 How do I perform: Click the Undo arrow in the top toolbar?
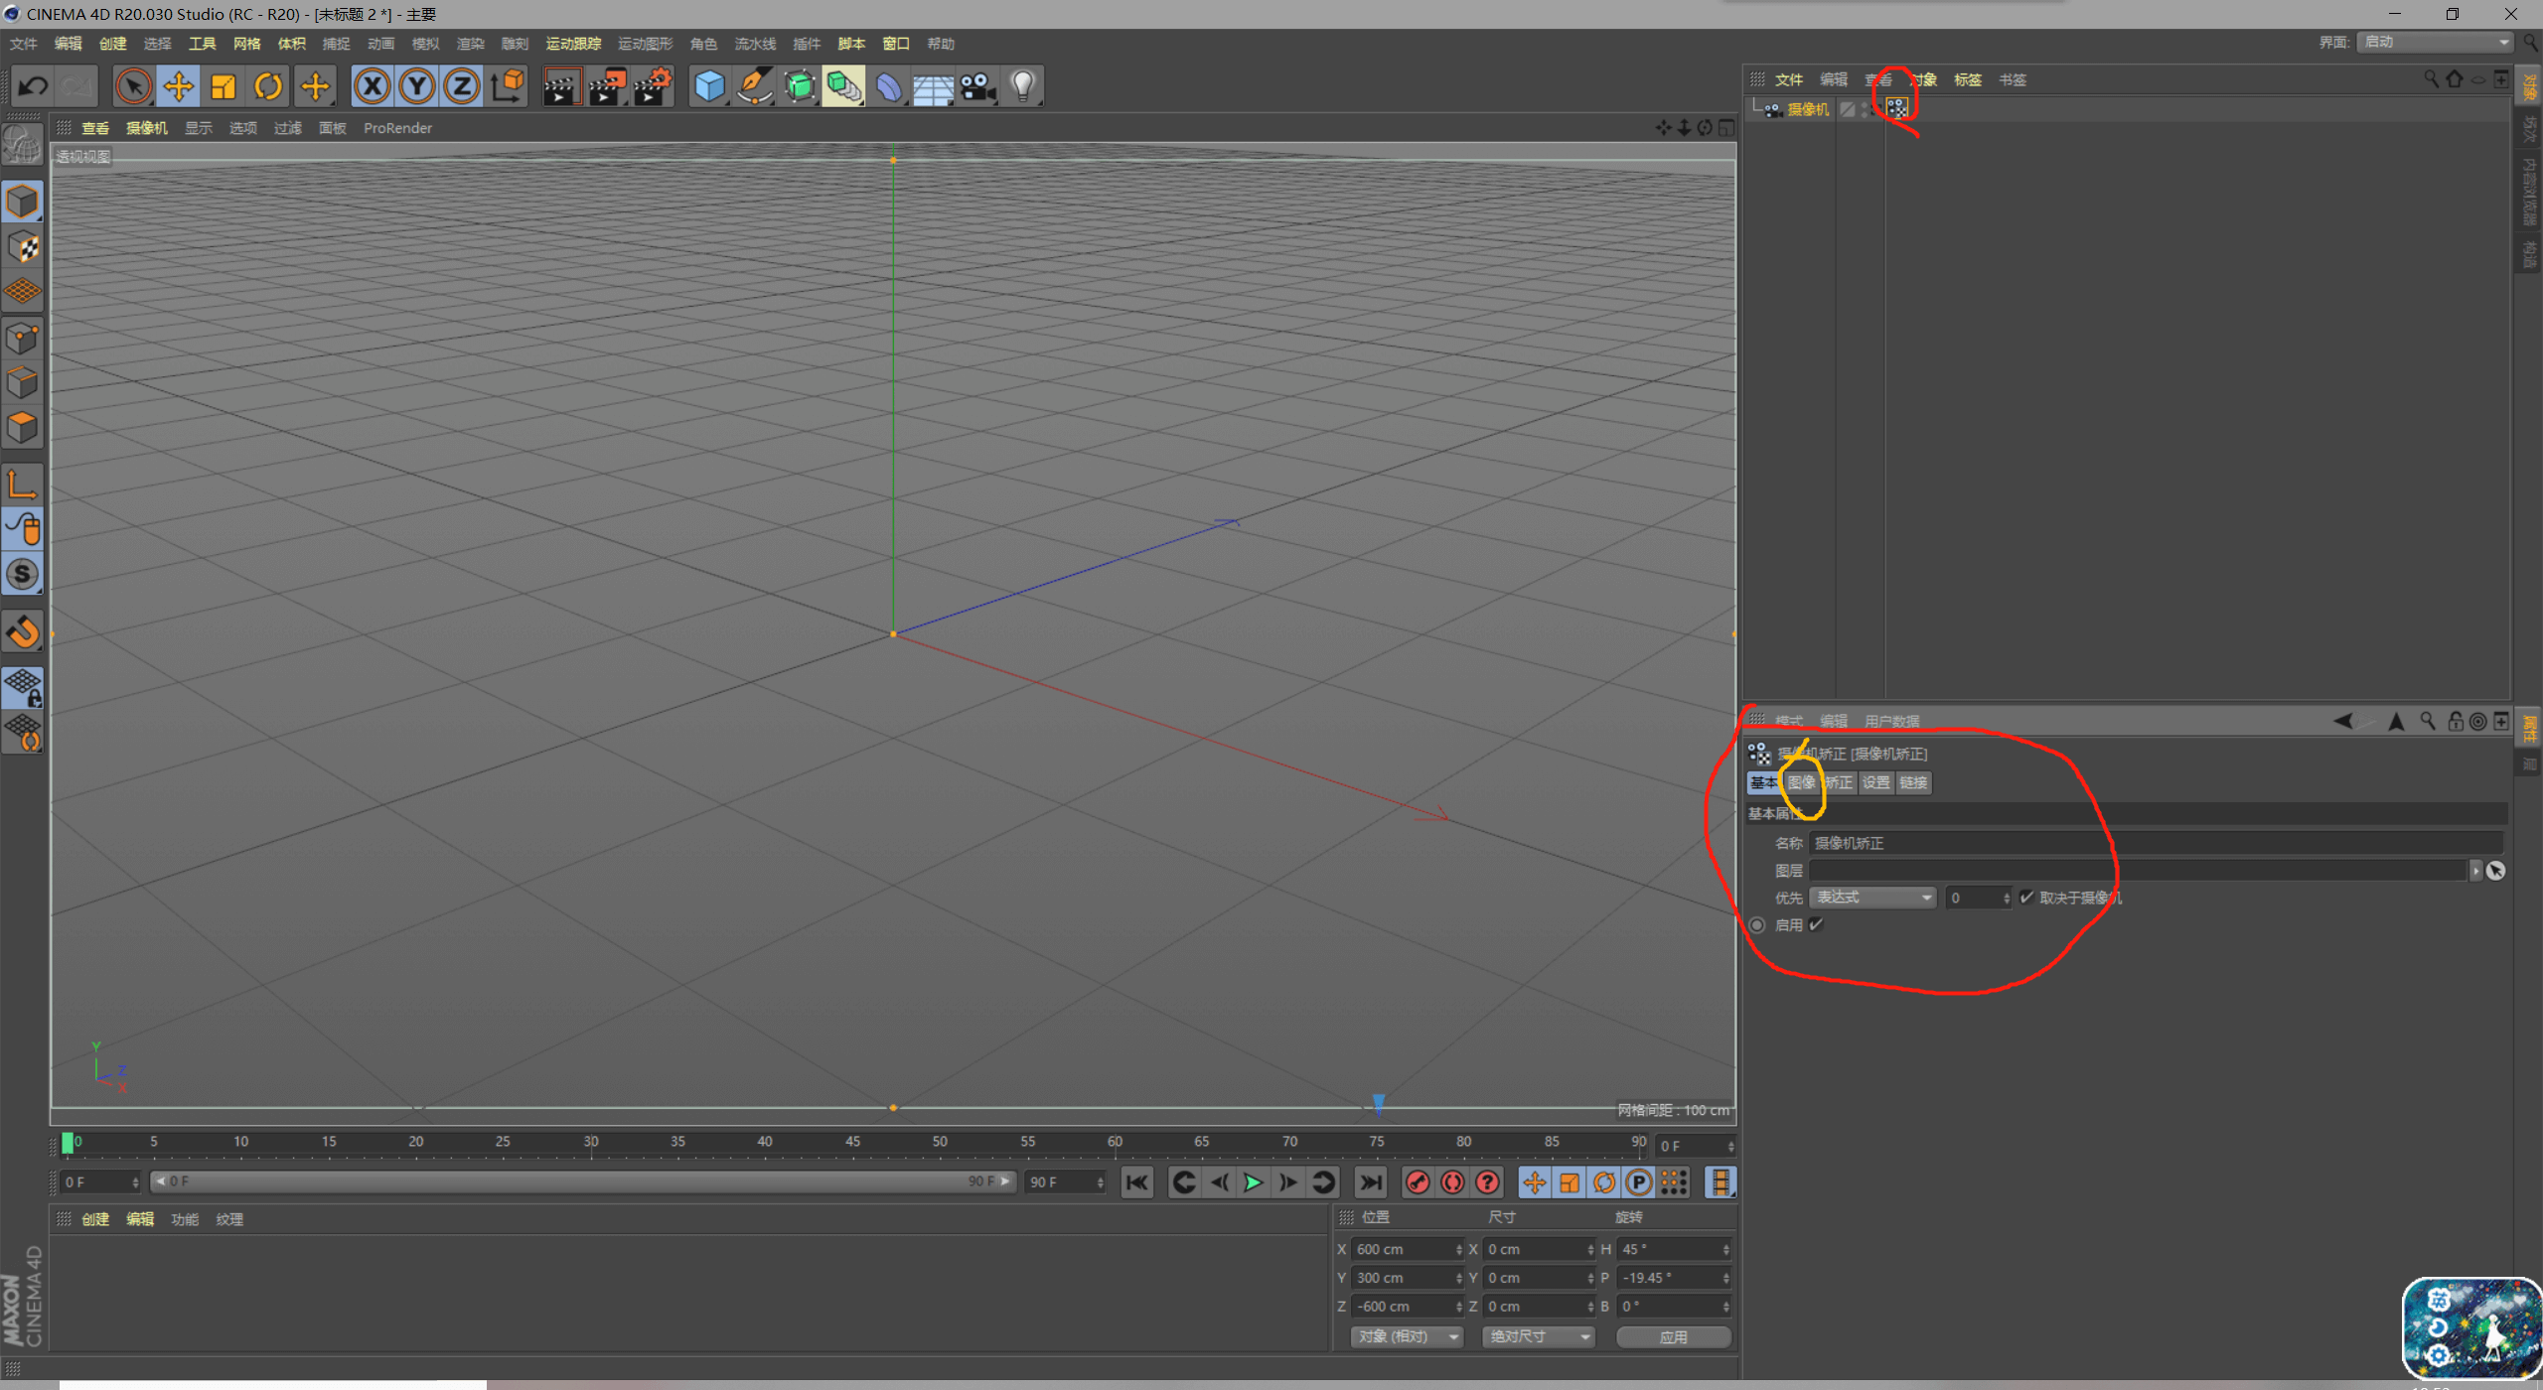tap(34, 86)
